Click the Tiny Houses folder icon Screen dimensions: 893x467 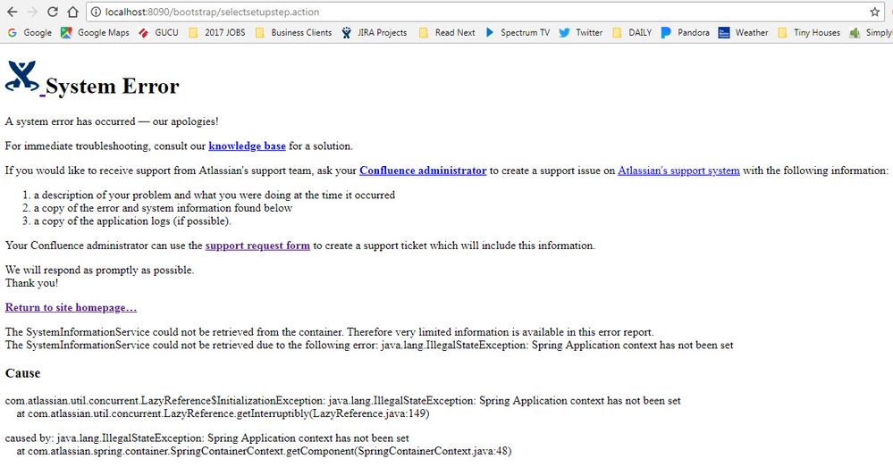pyautogui.click(x=782, y=33)
